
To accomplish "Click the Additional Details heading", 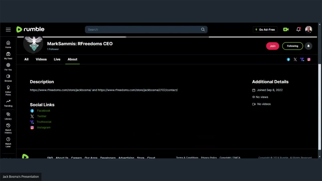I will 270,82.
